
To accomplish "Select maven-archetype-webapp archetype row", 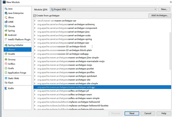I will [x=102, y=87].
